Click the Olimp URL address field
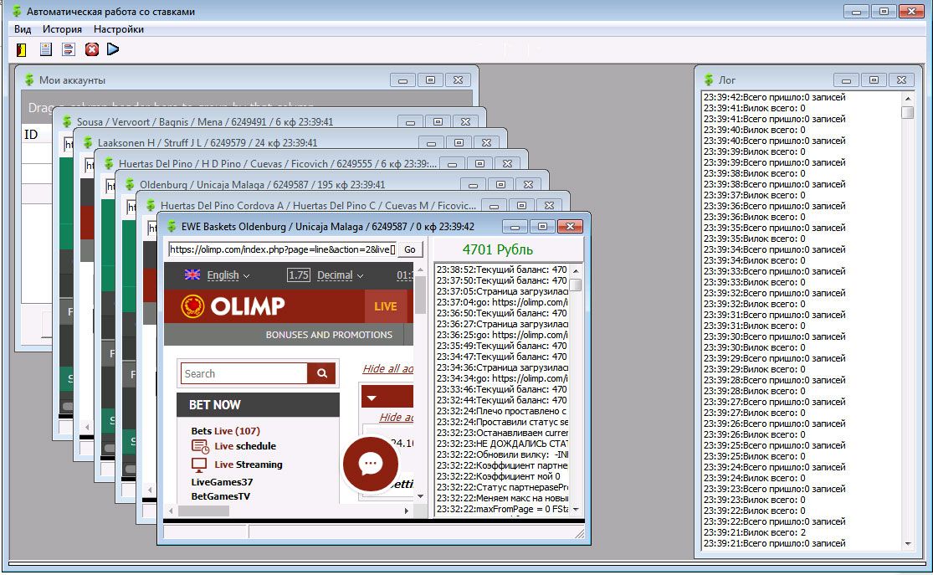933x575 pixels. point(281,249)
